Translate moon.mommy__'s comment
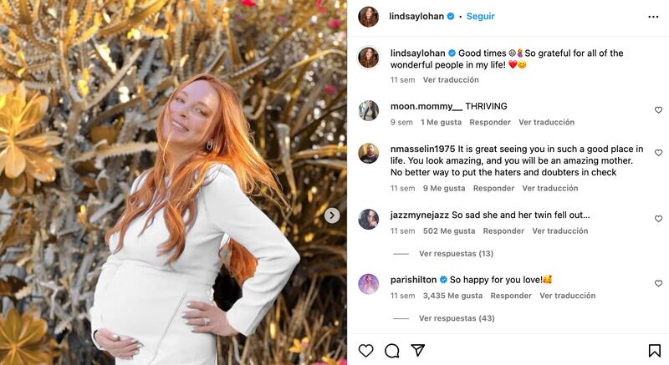The image size is (669, 365). [x=546, y=122]
